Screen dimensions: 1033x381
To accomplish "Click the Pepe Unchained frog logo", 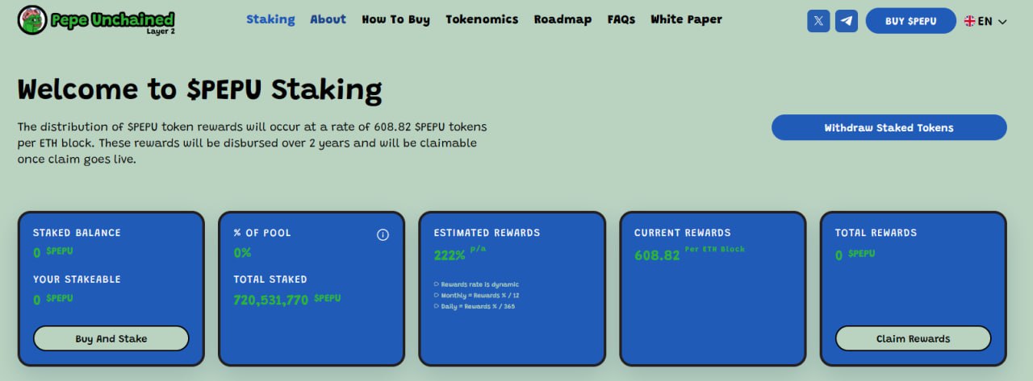I will [x=31, y=20].
